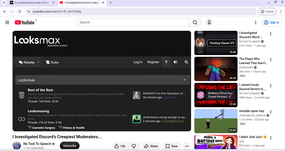Open the Guest profile button

(267, 11)
